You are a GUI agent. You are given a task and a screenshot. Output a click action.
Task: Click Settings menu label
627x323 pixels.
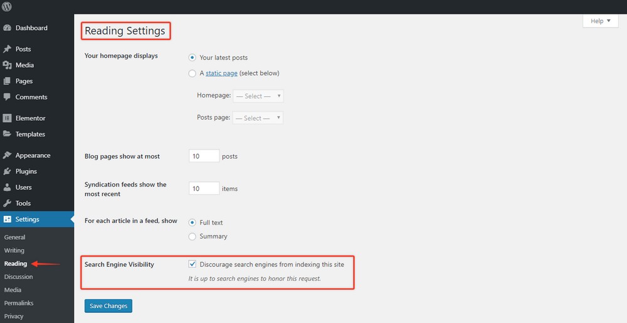[x=27, y=219]
